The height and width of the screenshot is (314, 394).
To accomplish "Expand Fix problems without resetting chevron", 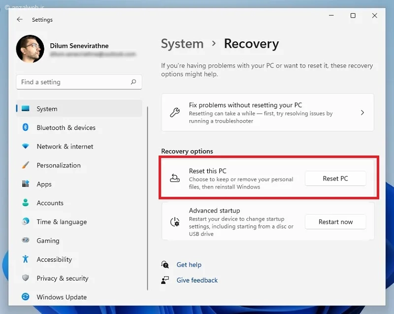I will pos(362,113).
